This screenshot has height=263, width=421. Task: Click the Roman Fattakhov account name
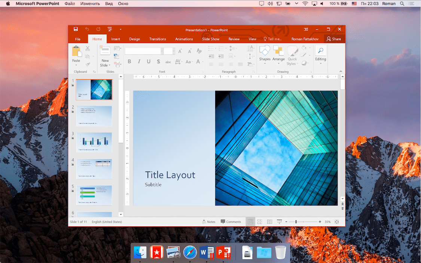click(305, 39)
